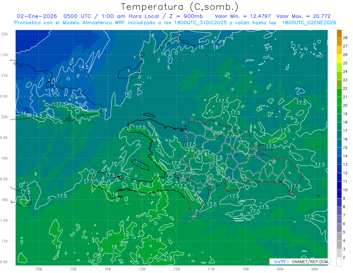Click the '73W' longitude axis label
353x273 pixels.
coord(142,269)
